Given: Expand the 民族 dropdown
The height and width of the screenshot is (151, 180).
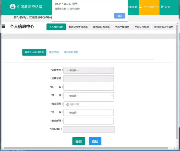Looking at the screenshot, I should tap(88, 112).
